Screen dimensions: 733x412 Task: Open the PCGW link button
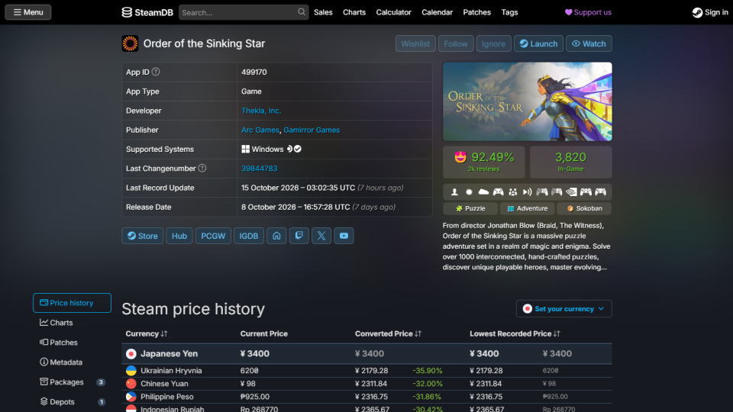[213, 236]
